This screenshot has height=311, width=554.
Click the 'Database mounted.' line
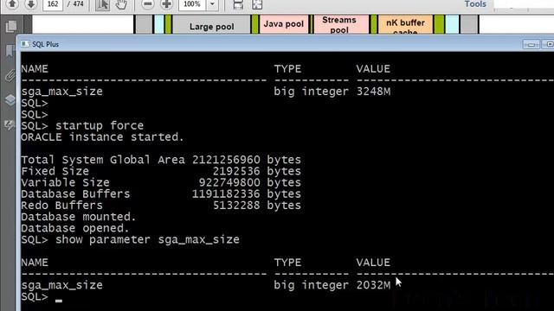[79, 217]
